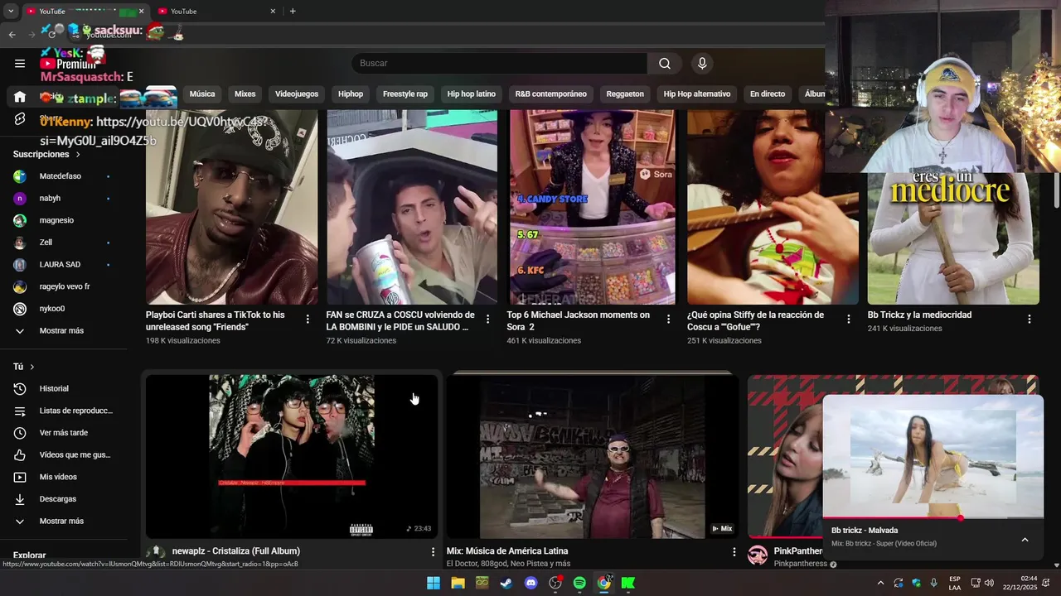This screenshot has height=596, width=1061.
Task: Select the Hip Hop alternativo chip
Action: (x=697, y=94)
